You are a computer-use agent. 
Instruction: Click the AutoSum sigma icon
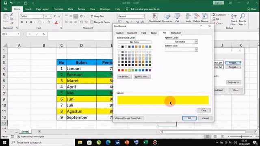point(214,15)
